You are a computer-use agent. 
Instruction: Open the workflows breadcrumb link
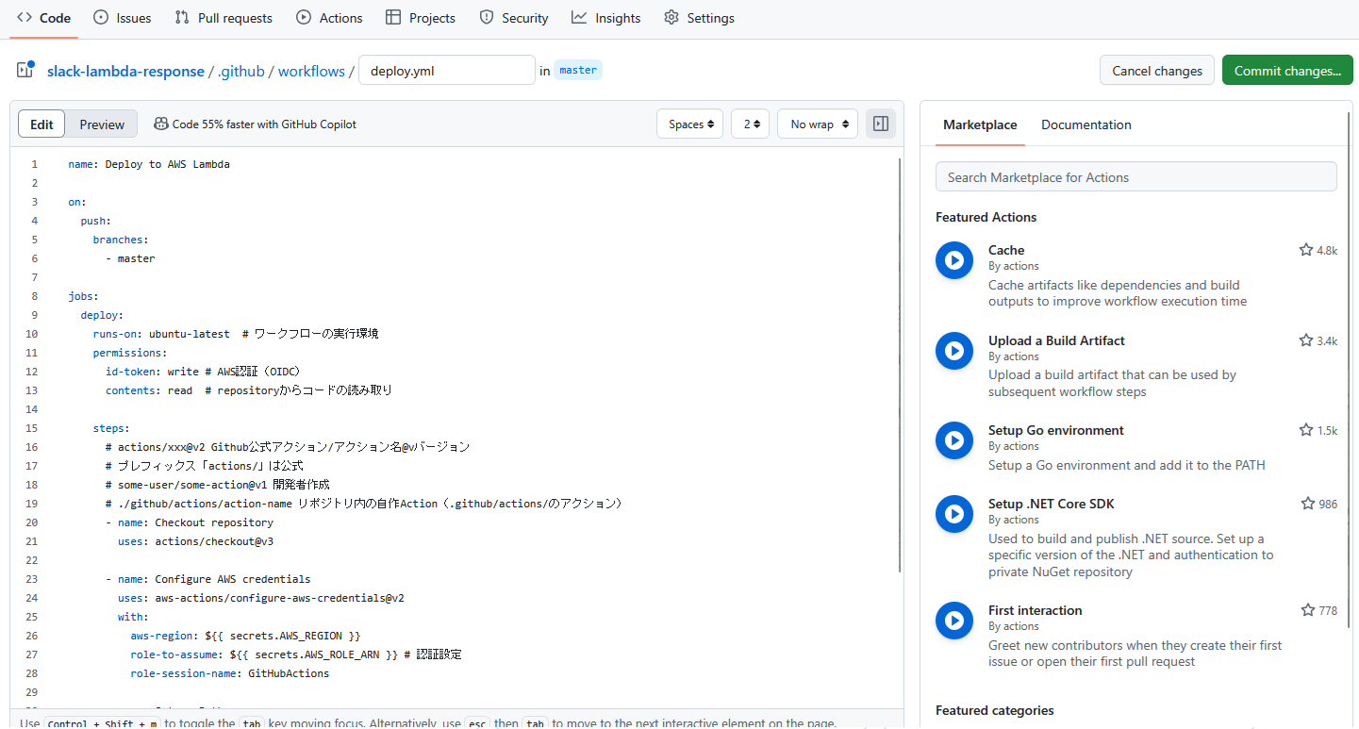pos(311,70)
